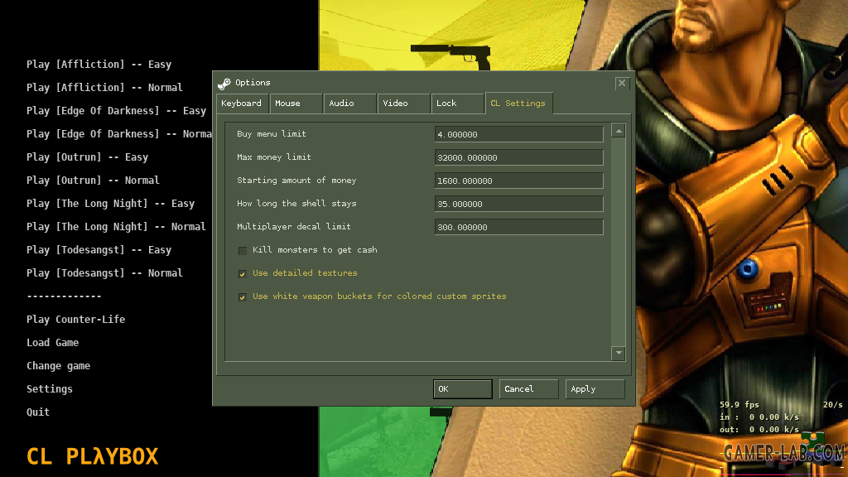Click the Multiplayer decal limit label
The image size is (848, 477).
(x=294, y=227)
